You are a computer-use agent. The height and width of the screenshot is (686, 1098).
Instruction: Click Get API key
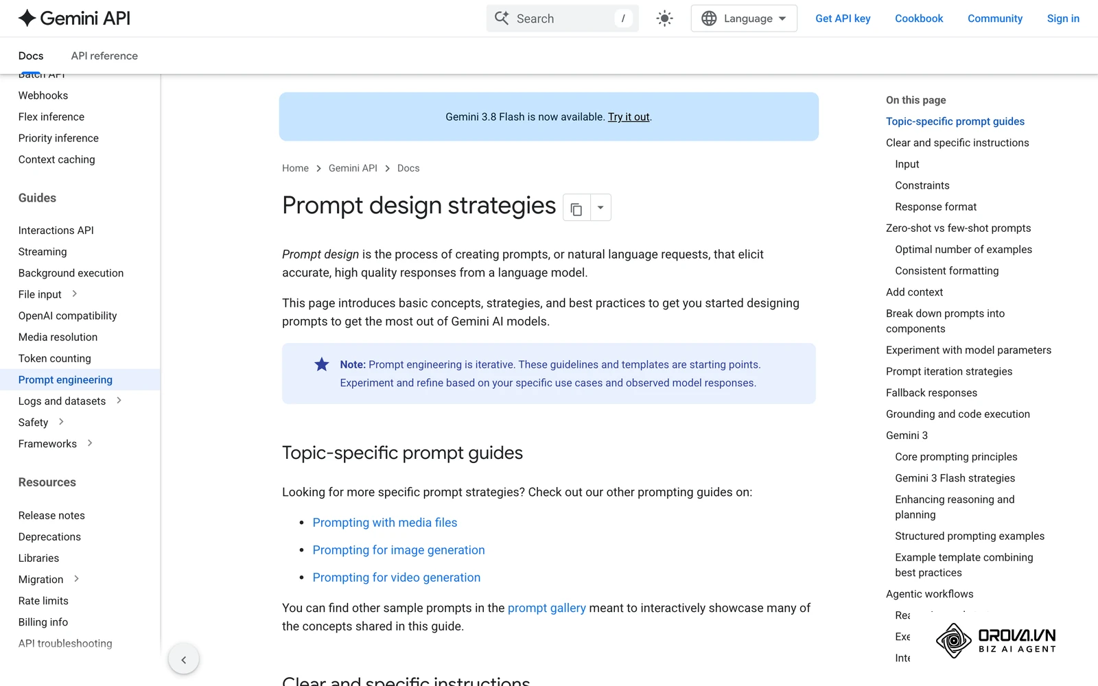[843, 19]
